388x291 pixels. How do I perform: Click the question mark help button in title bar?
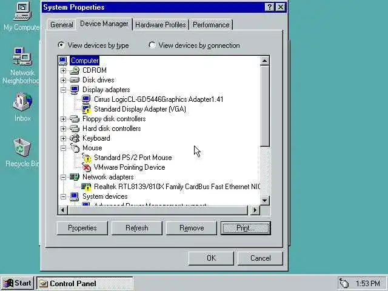(x=269, y=7)
